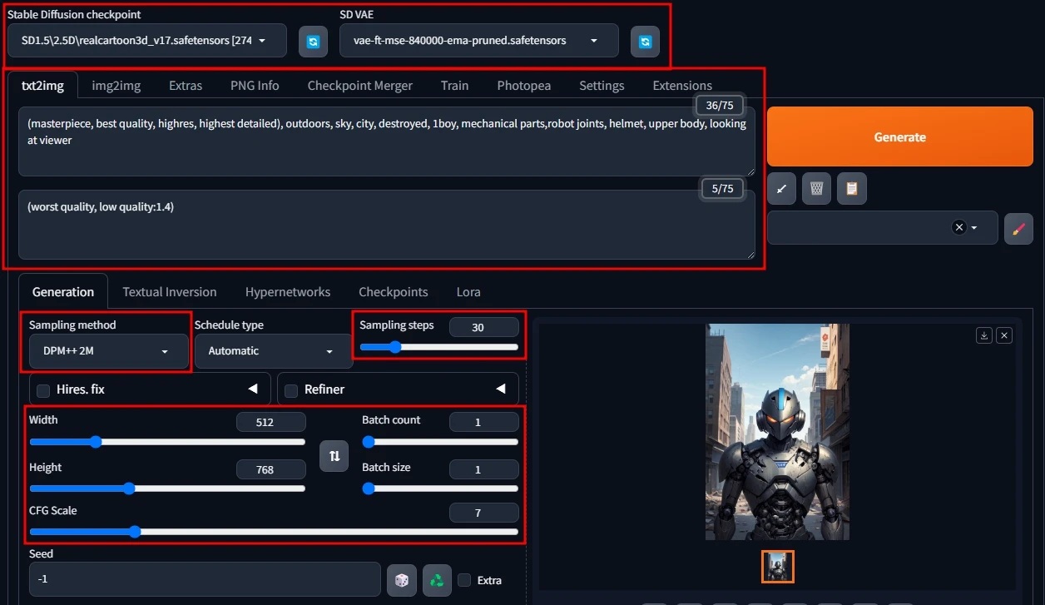Randomize seed with the dice icon
Image resolution: width=1045 pixels, height=605 pixels.
pyautogui.click(x=402, y=580)
